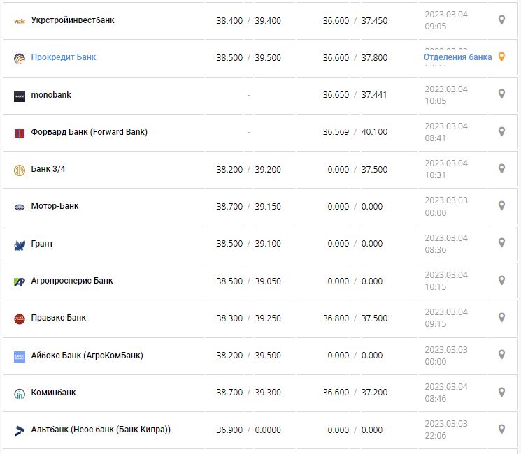Viewport: 521px width, 454px height.
Task: Click the map pin for Банк 3/4
Action: [x=501, y=168]
